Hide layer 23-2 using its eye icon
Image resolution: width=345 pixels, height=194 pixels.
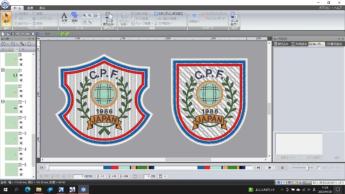21,123
